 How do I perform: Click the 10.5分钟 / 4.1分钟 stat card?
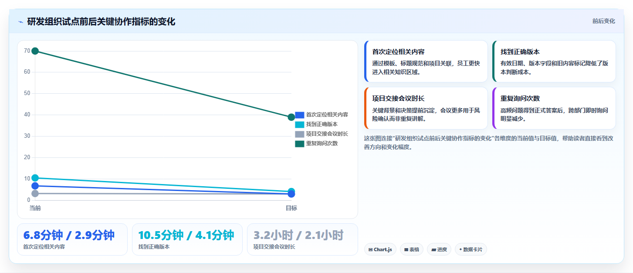pyautogui.click(x=187, y=239)
